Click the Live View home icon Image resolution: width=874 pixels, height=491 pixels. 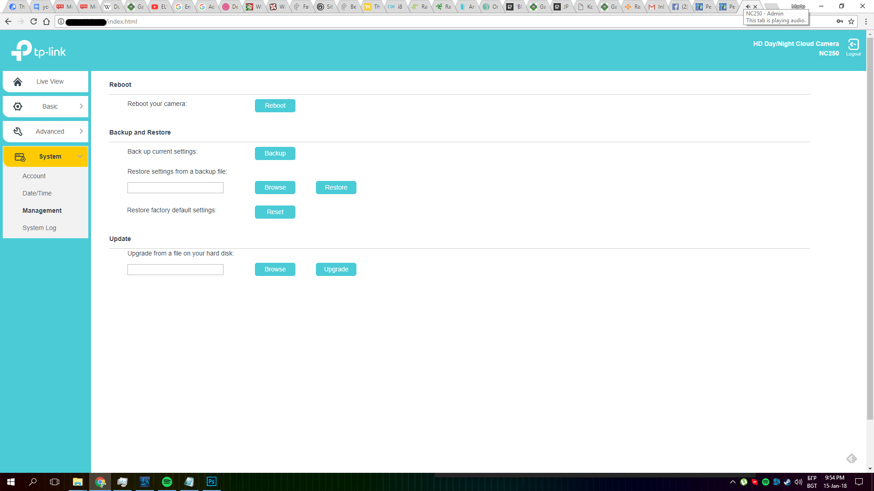point(18,82)
